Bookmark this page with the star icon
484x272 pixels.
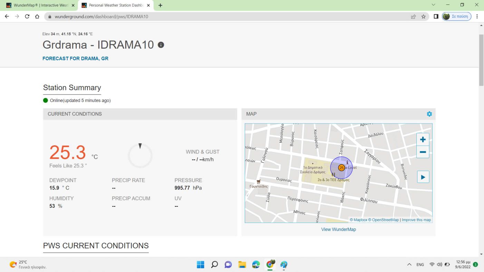click(x=423, y=16)
